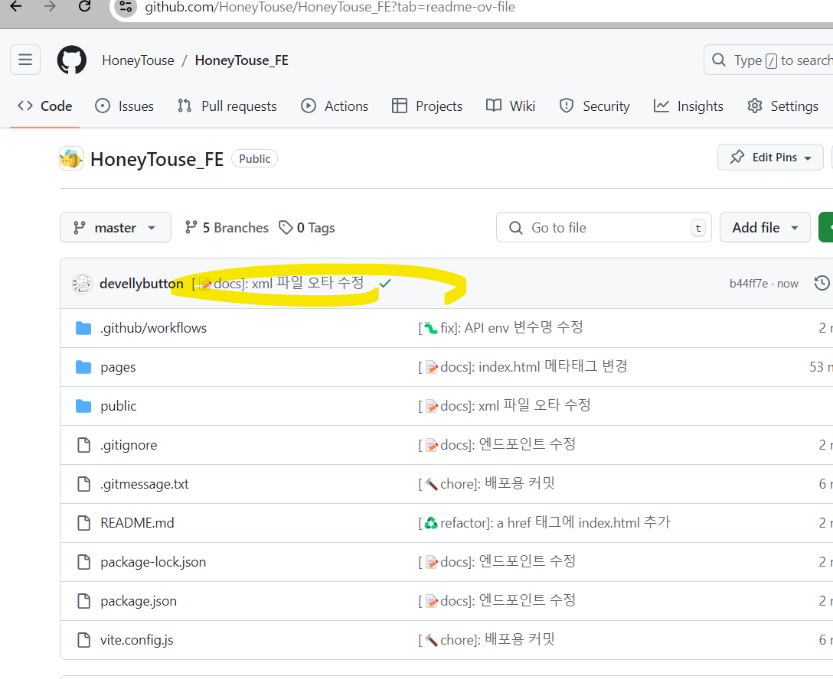This screenshot has width=833, height=679.
Task: Open the pages folder
Action: pos(118,367)
